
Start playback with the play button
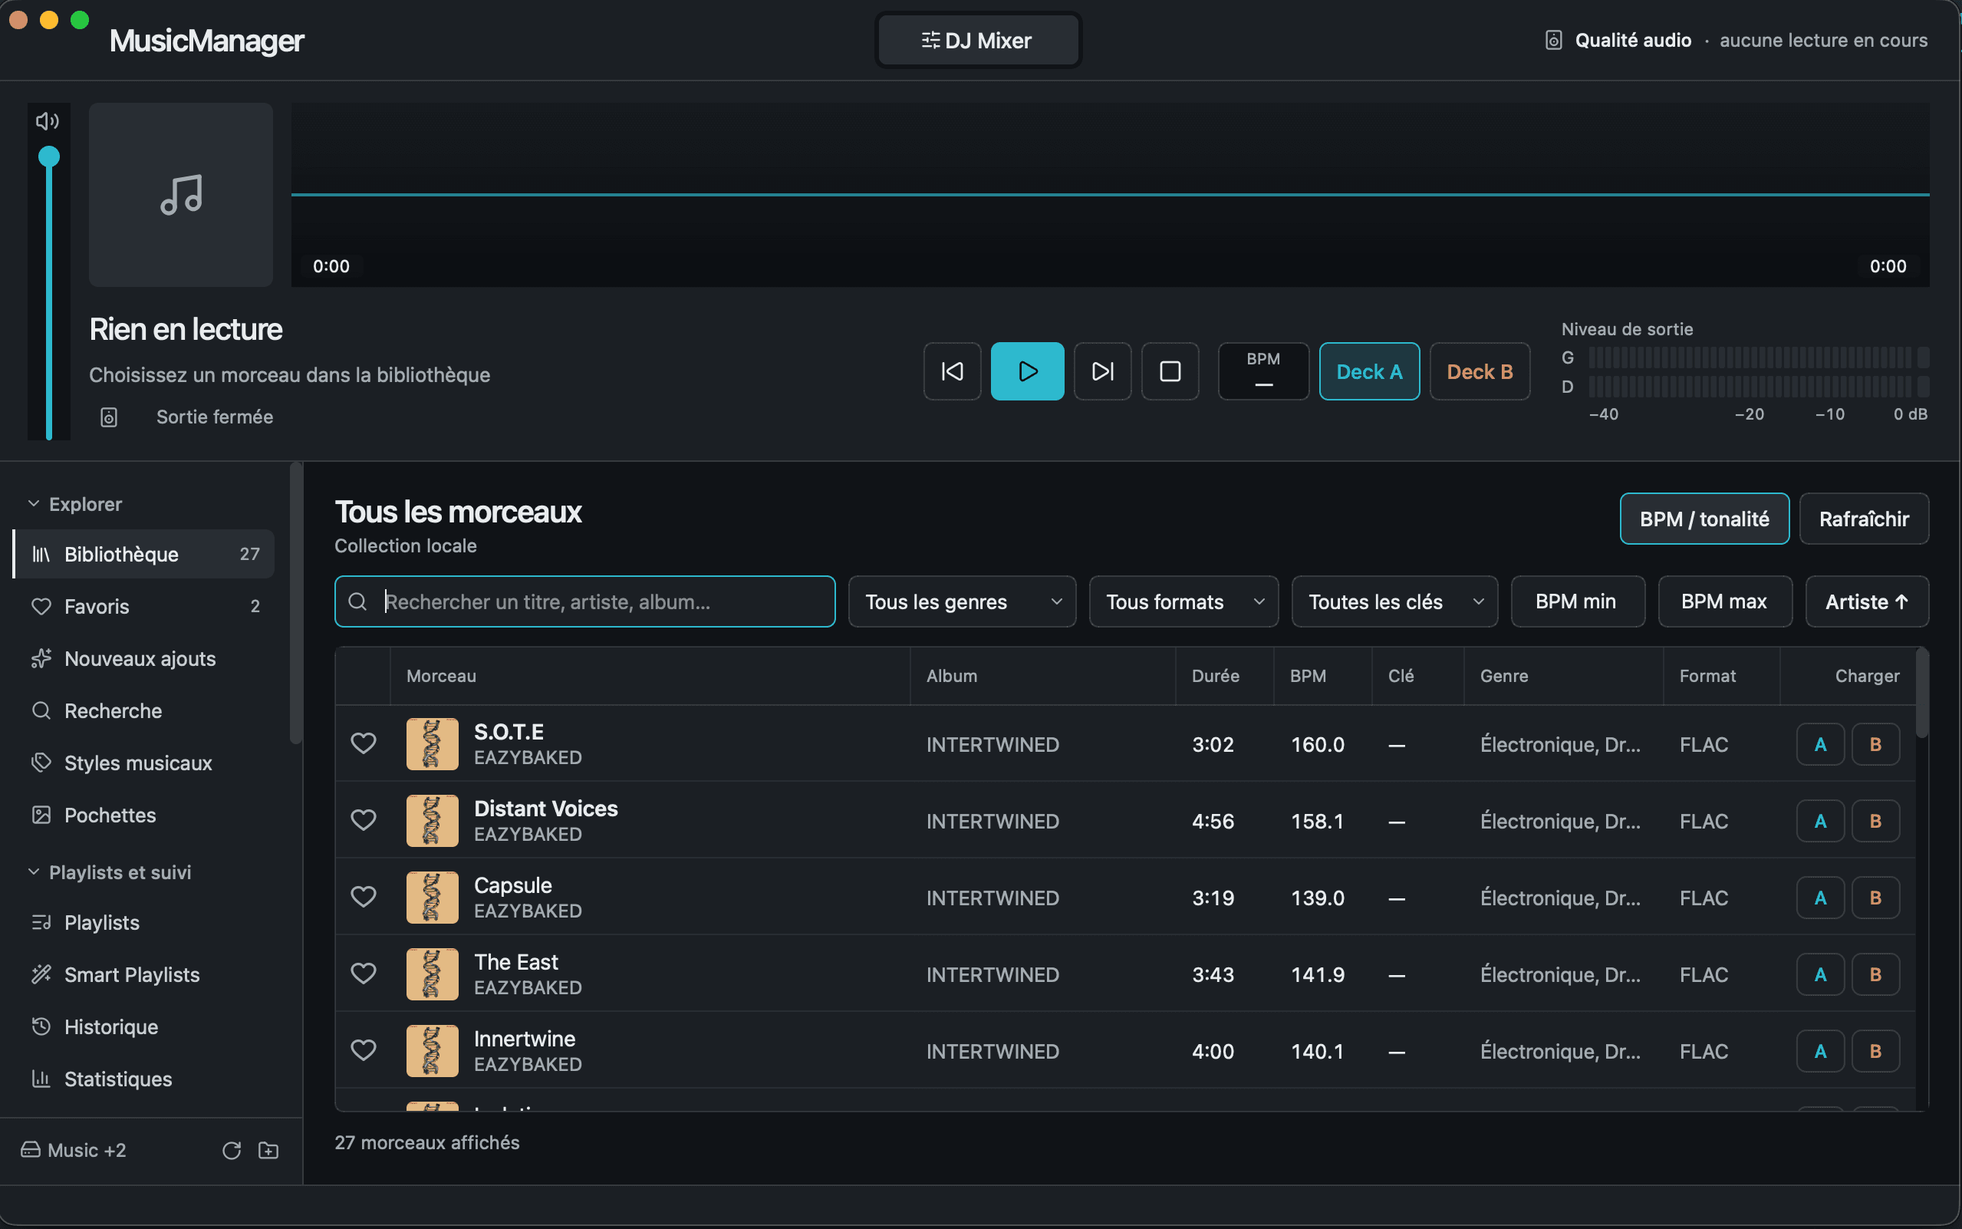1027,371
